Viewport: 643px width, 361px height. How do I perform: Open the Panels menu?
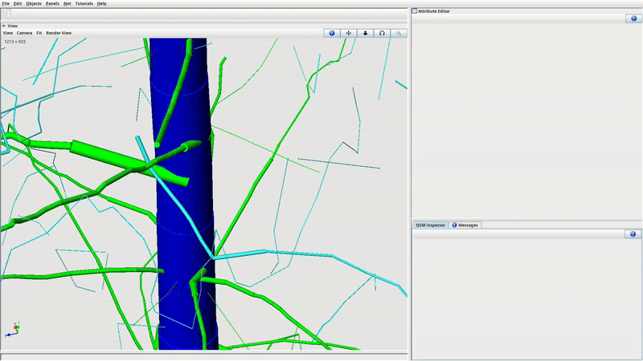(52, 4)
